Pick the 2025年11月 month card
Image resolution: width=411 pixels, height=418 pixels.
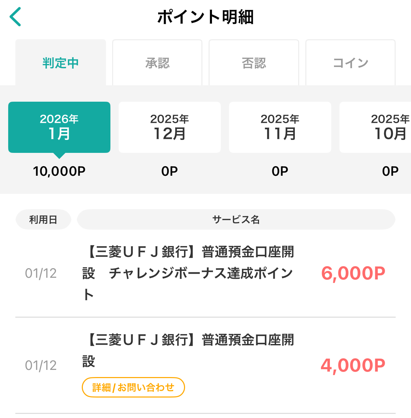280,127
